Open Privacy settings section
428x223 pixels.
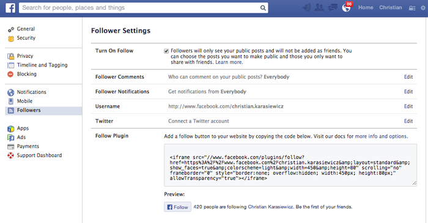pos(25,56)
